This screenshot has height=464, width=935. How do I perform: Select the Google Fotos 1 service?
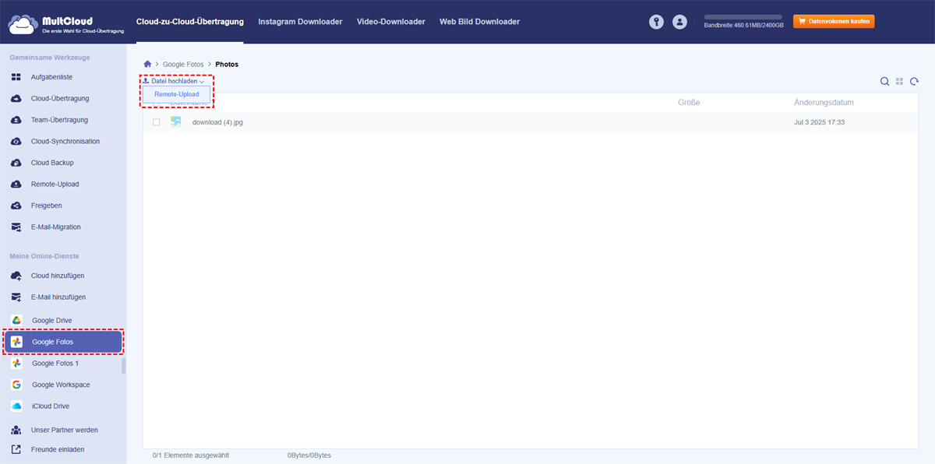55,364
